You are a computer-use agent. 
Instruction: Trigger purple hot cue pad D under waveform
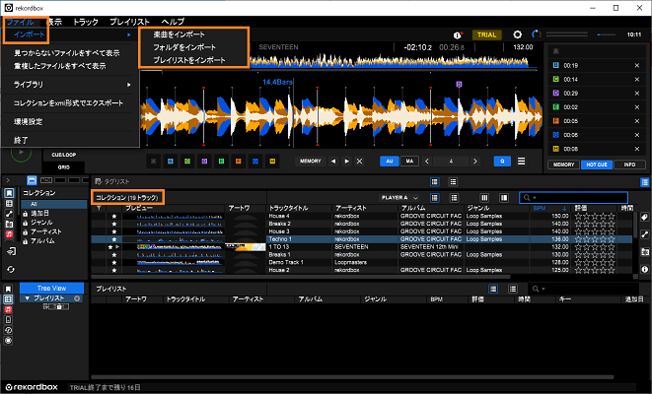pos(204,162)
